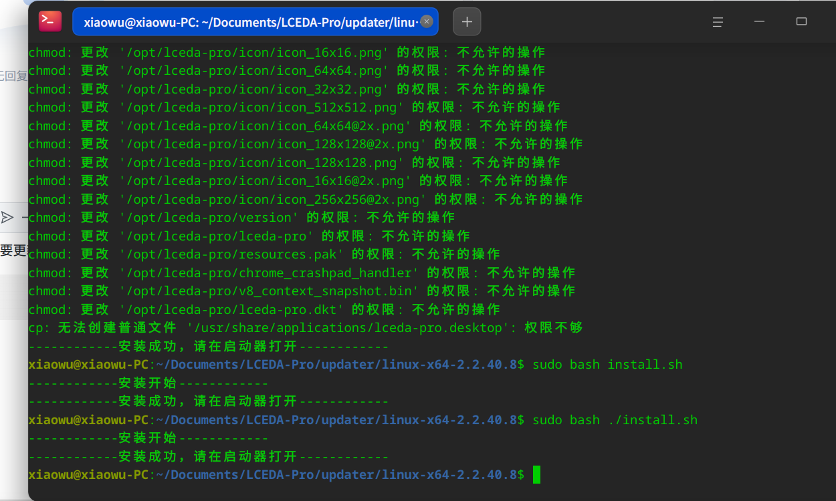
Task: Click the path '/opt/lceda-pro/icon/icon_256x256@2x.png'
Action: tap(273, 199)
